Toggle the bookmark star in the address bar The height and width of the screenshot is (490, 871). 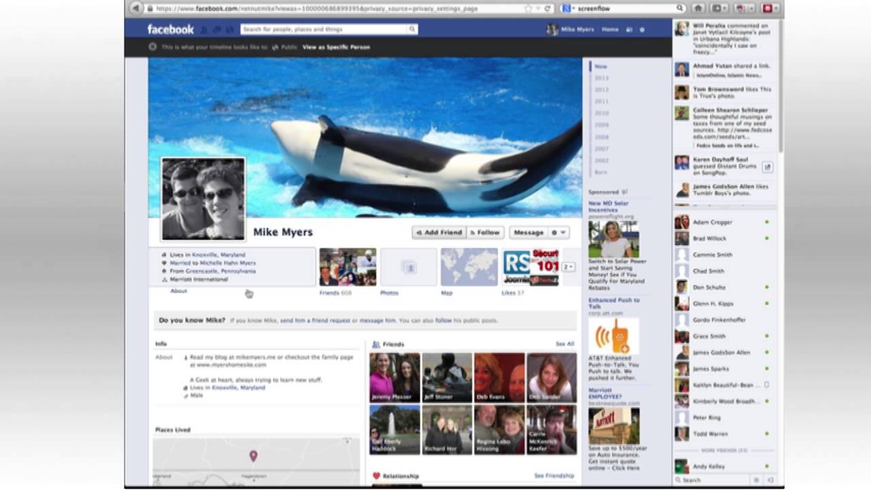click(528, 8)
